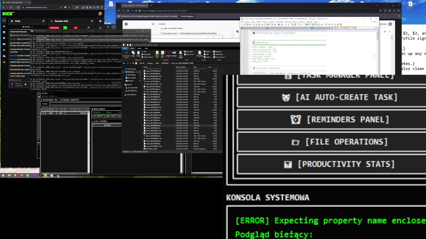Click Select all in Explorer ribbon
Screen dimensions: 426x239
pyautogui.click(x=217, y=52)
